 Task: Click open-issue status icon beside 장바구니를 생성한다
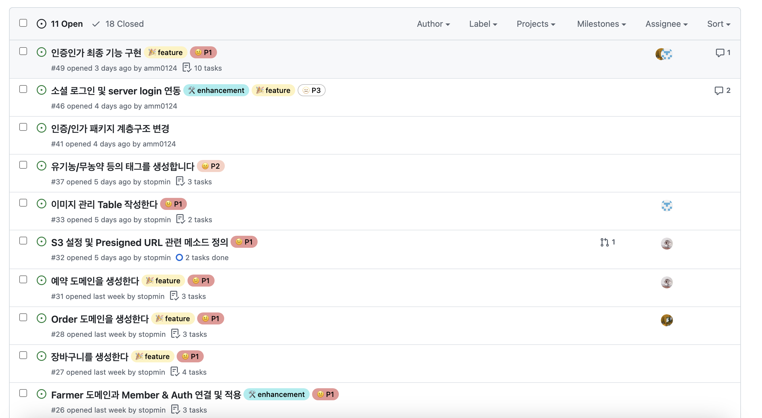[42, 356]
